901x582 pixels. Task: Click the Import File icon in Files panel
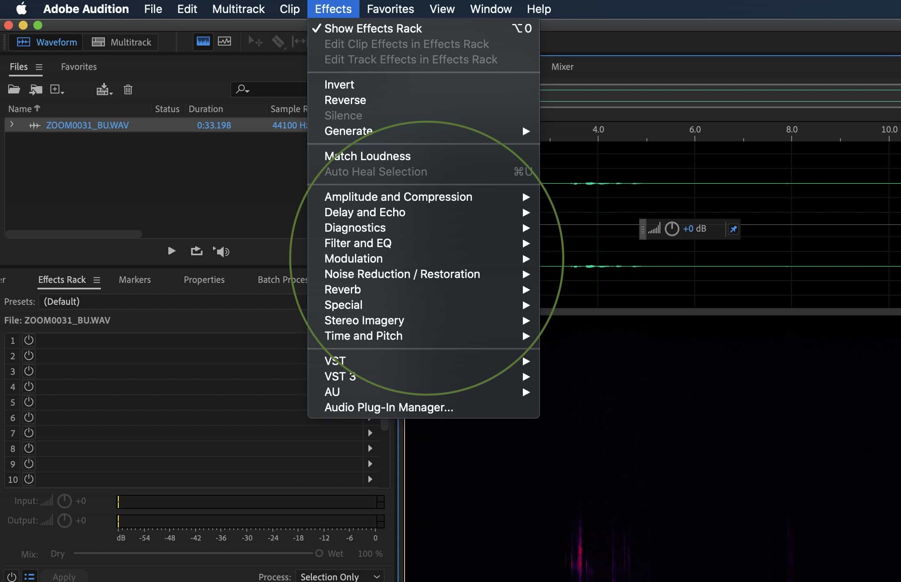36,89
